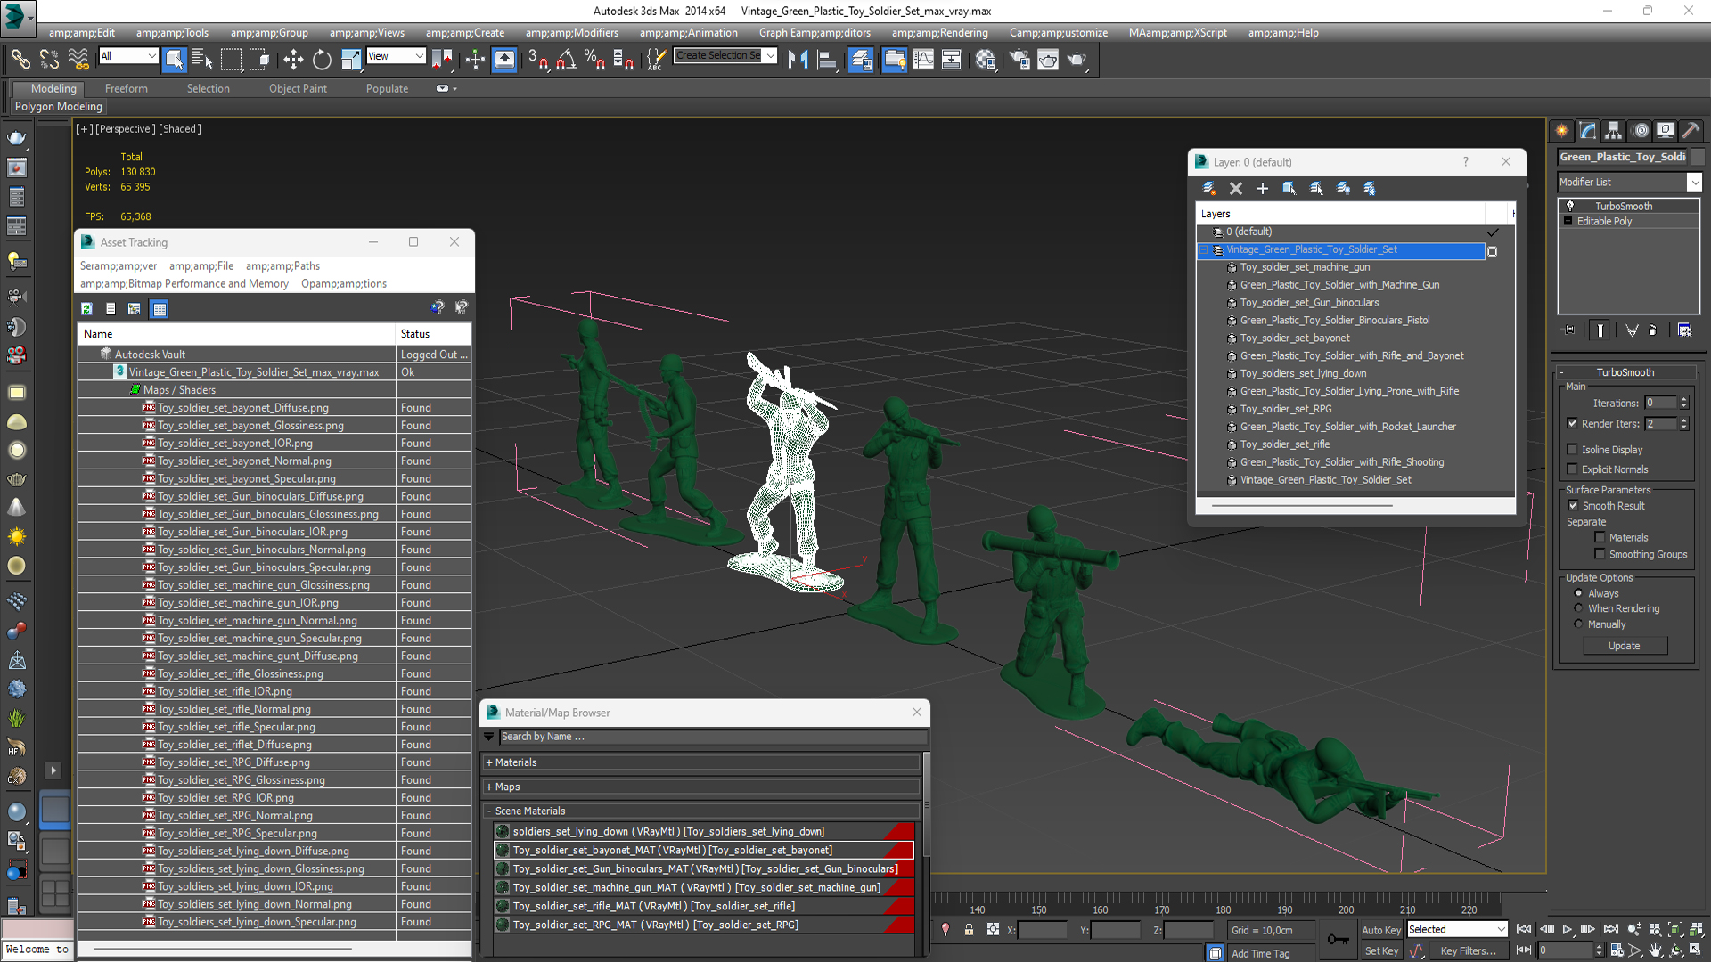This screenshot has width=1711, height=962.
Task: Enable Explicit Normals checkbox
Action: (1572, 469)
